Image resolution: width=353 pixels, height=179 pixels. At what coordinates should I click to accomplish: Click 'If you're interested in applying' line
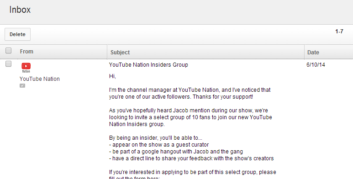pyautogui.click(x=193, y=172)
